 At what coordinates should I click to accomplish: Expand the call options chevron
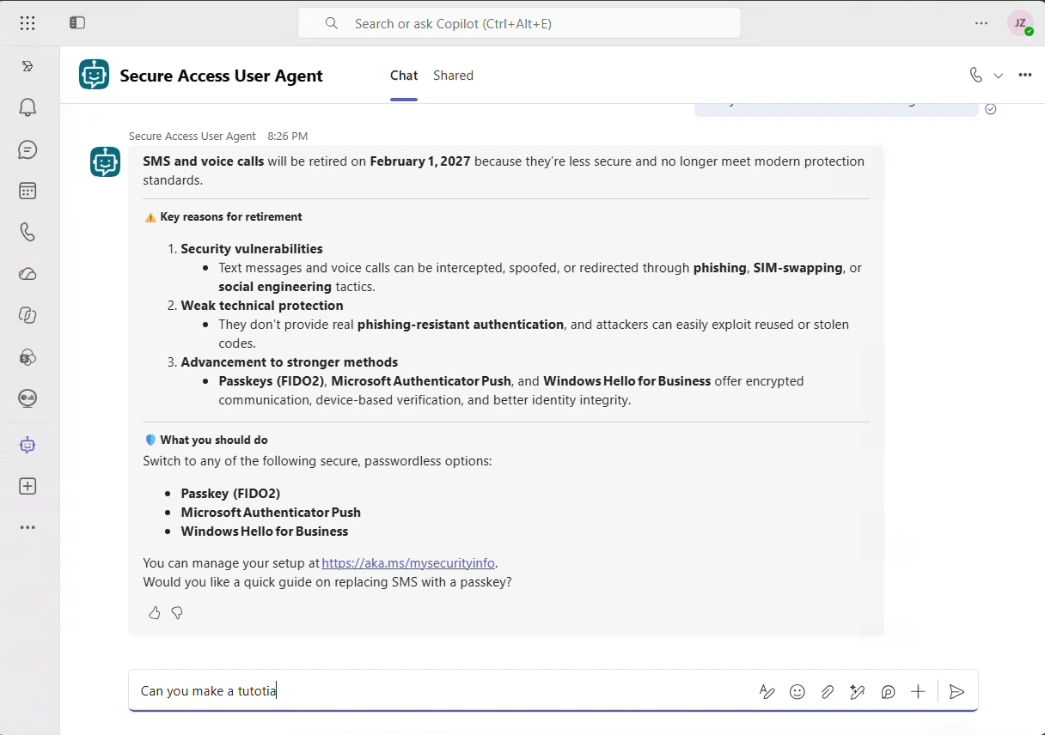(999, 76)
